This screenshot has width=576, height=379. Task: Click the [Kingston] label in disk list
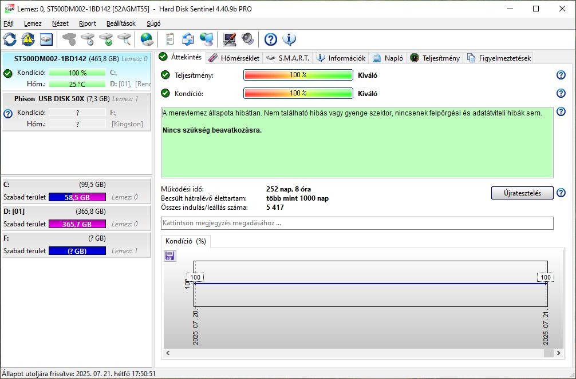(x=127, y=124)
